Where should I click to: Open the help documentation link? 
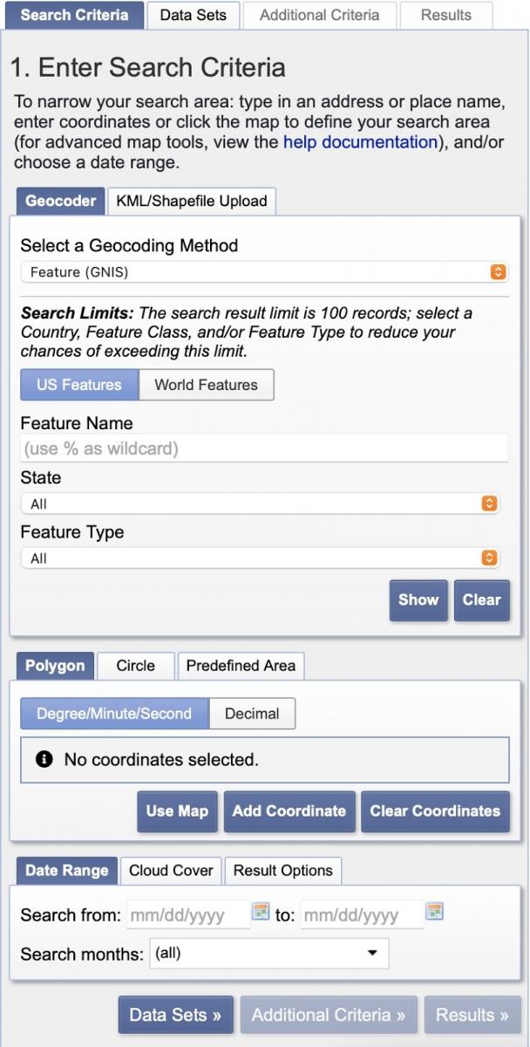point(360,141)
